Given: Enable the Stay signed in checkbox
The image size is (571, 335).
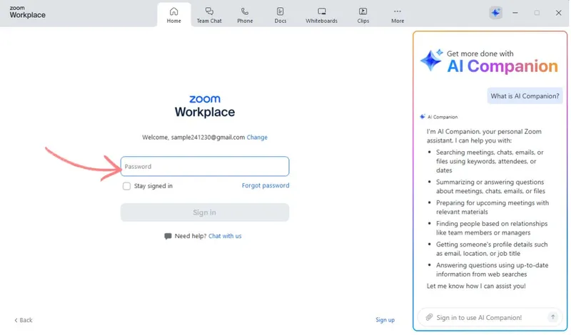Looking at the screenshot, I should (x=126, y=186).
